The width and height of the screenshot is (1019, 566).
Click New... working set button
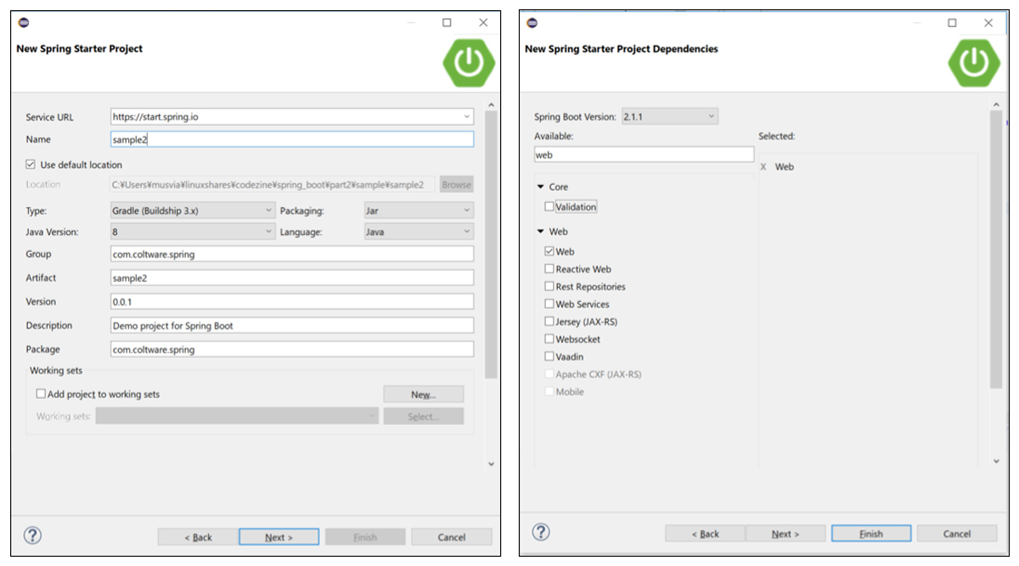point(423,395)
